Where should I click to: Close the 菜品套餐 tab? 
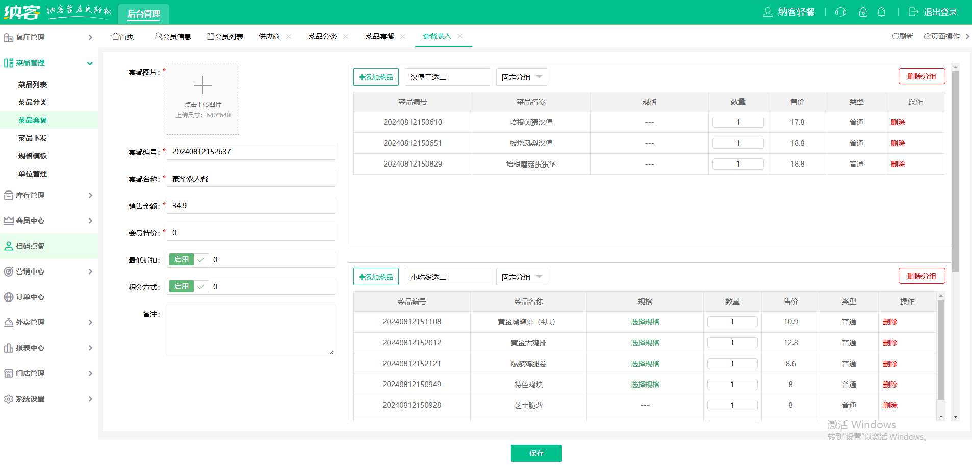403,37
